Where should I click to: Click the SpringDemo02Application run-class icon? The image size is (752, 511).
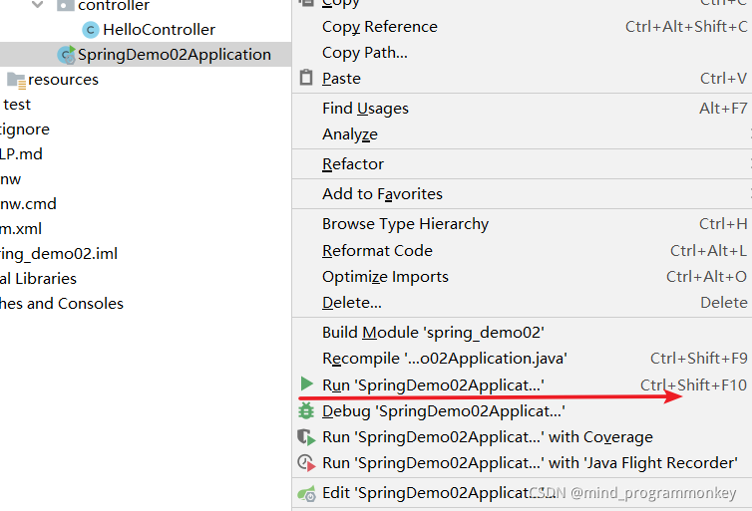[67, 55]
